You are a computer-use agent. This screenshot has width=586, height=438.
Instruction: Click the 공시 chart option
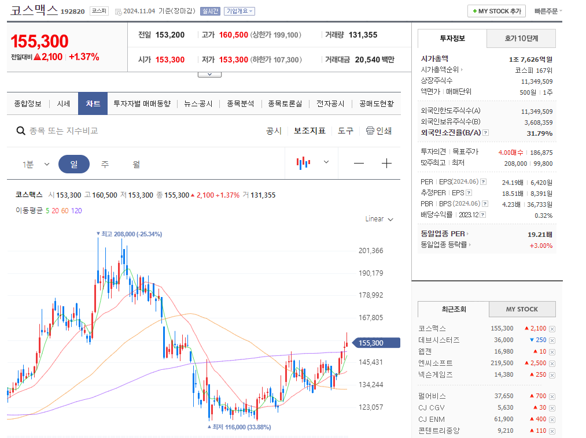[274, 131]
